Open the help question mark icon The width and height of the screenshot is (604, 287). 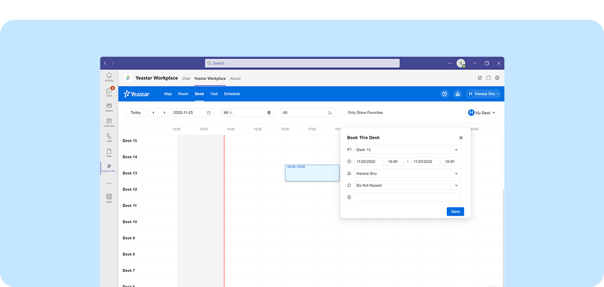point(445,94)
